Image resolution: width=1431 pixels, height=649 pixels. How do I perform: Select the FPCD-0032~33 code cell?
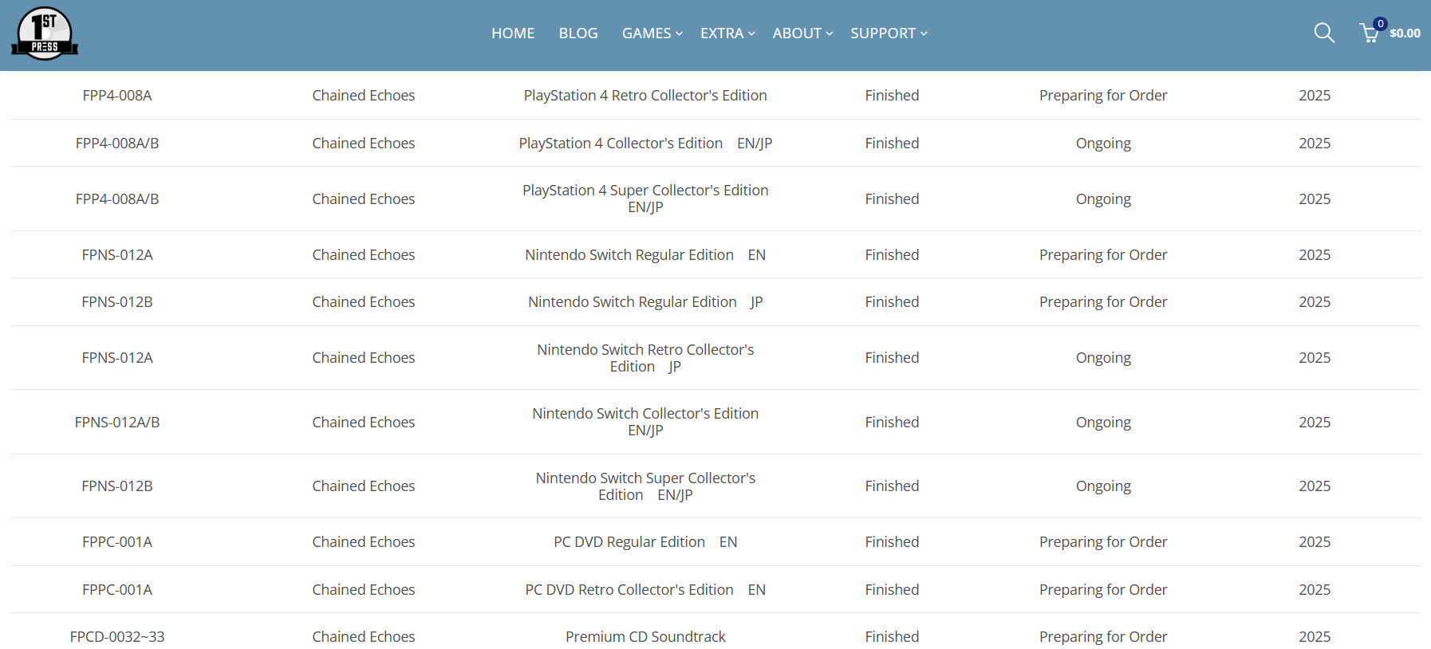[x=117, y=637]
